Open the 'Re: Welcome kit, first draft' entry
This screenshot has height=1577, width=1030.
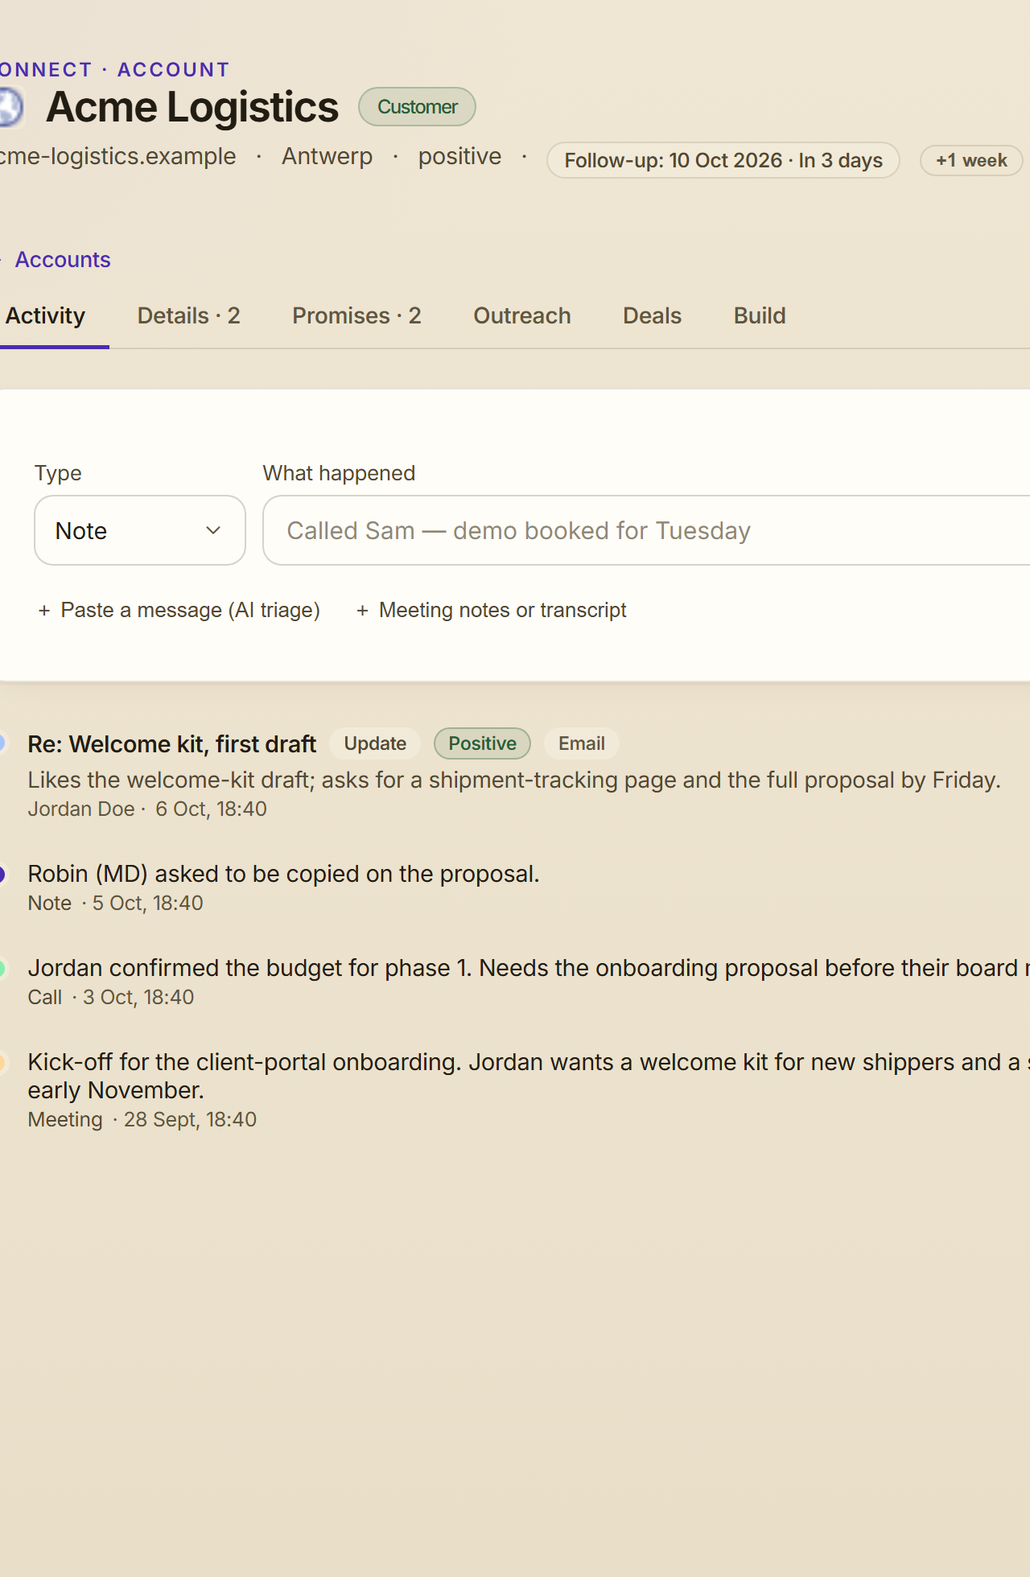pos(172,744)
